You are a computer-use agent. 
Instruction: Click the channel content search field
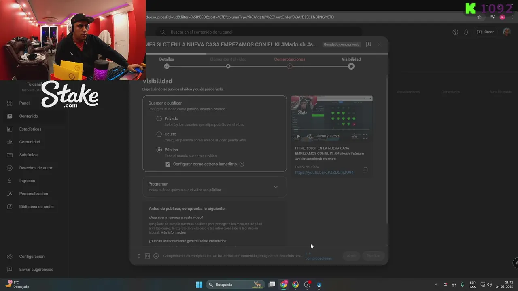[259, 32]
